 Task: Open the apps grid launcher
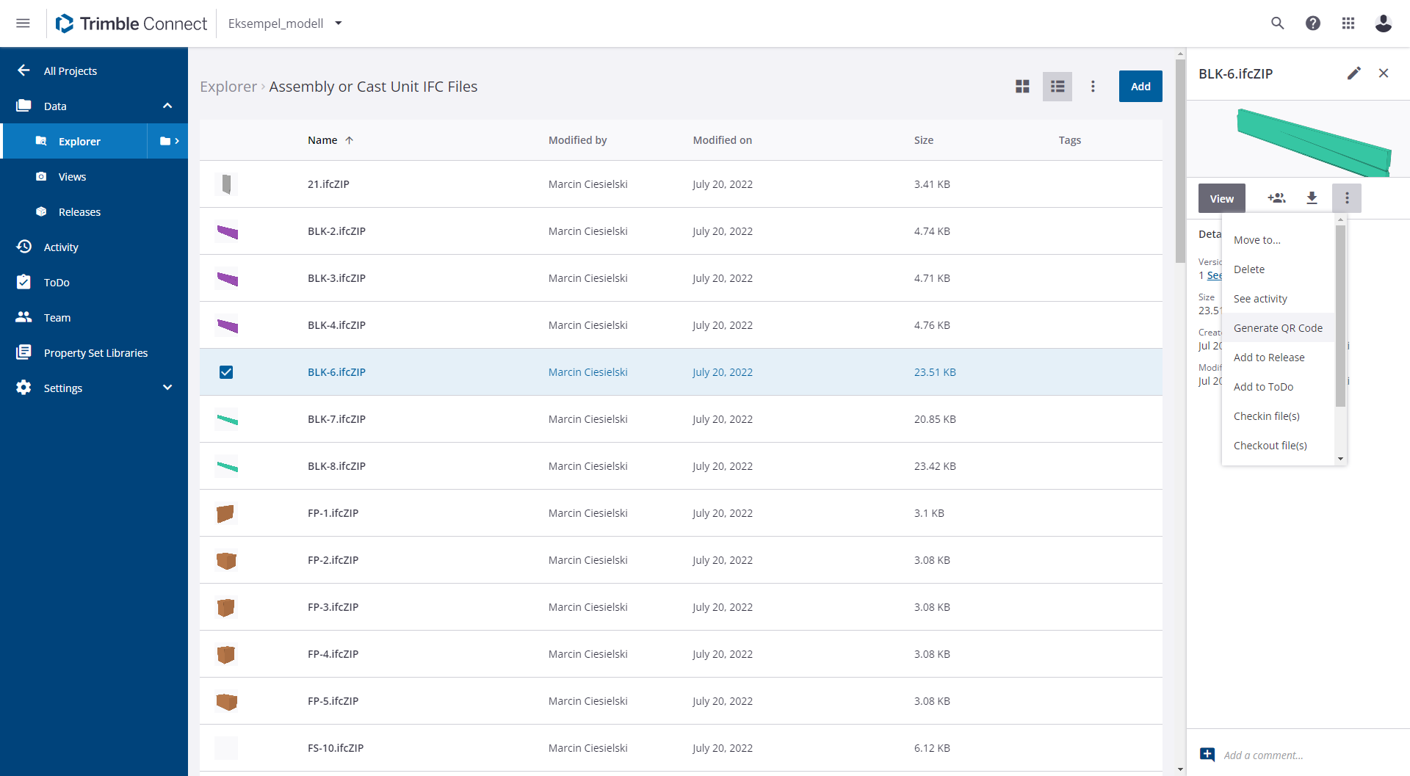[x=1348, y=23]
